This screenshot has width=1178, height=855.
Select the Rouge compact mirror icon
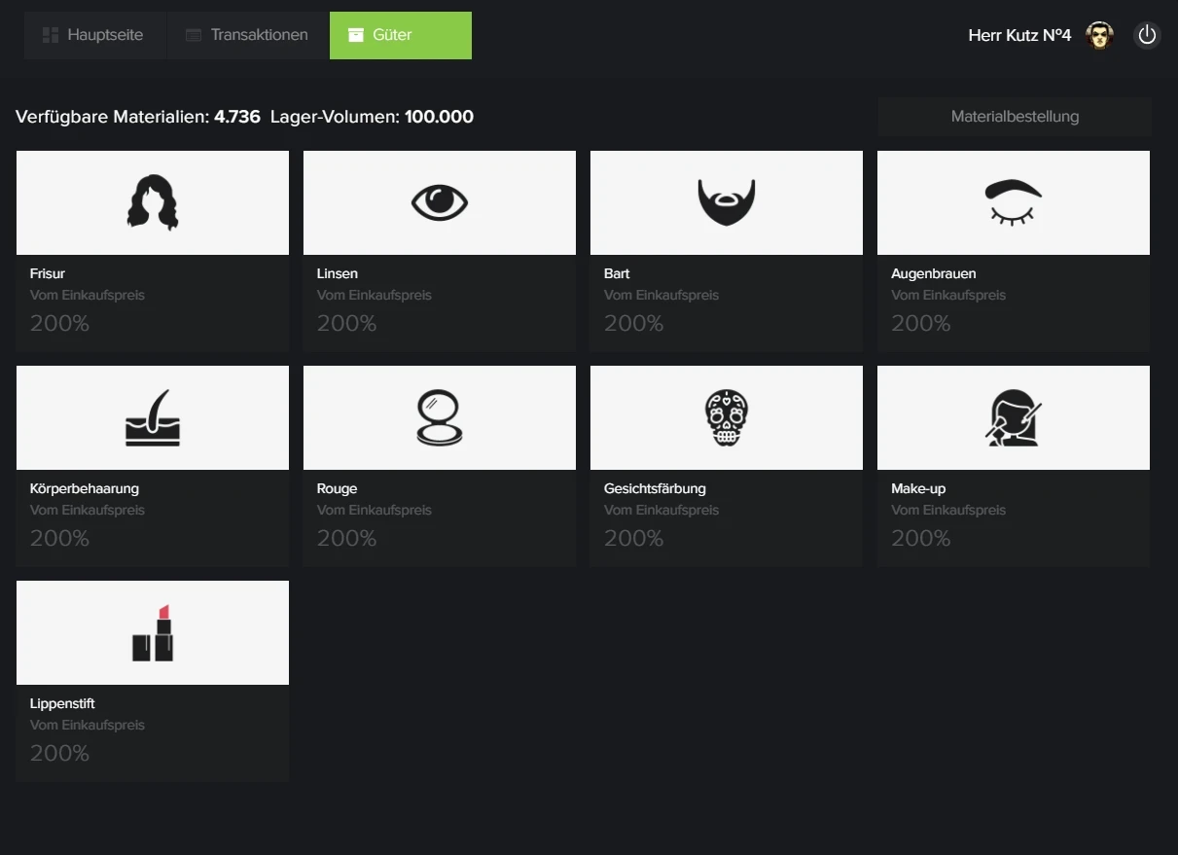440,418
